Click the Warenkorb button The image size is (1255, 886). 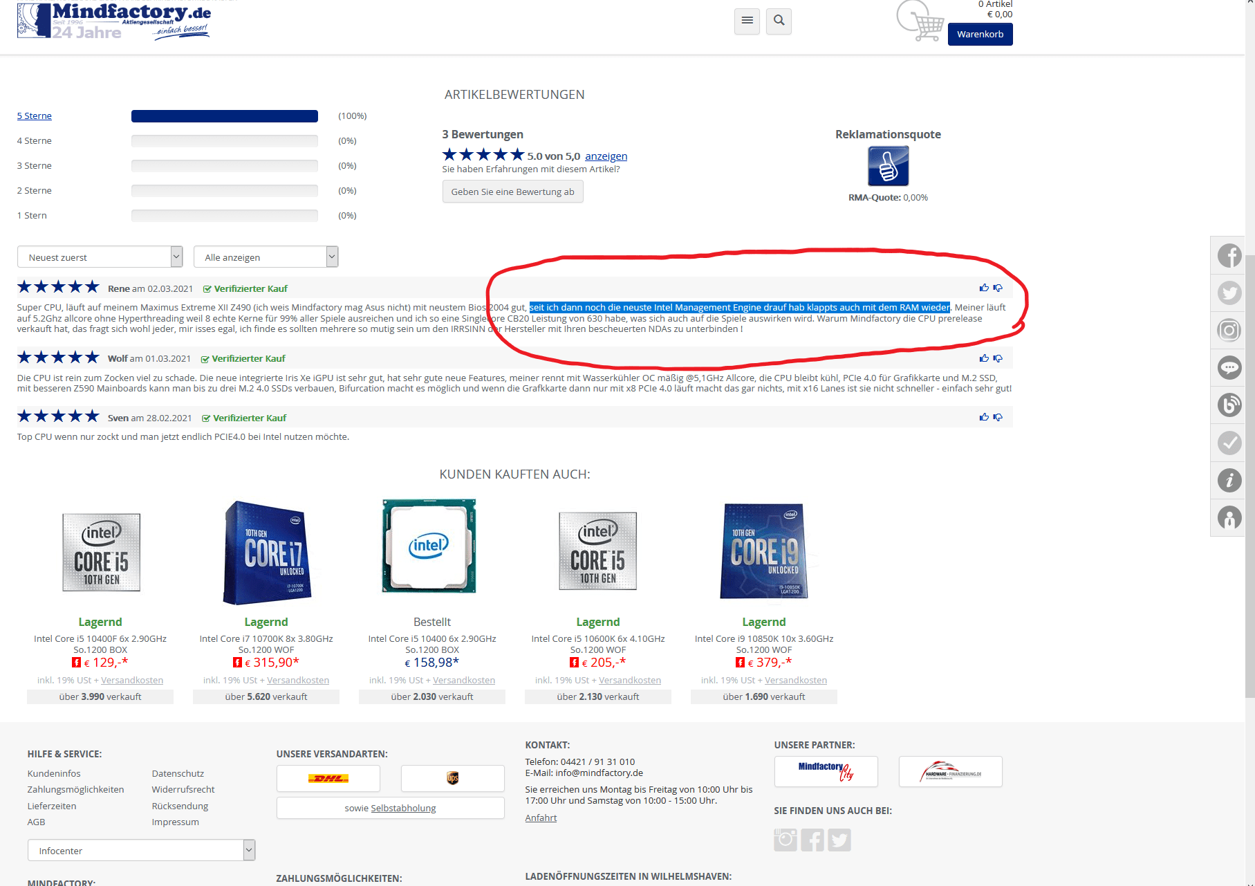(980, 34)
